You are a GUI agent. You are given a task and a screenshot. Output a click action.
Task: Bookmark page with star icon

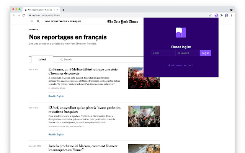tap(210, 15)
